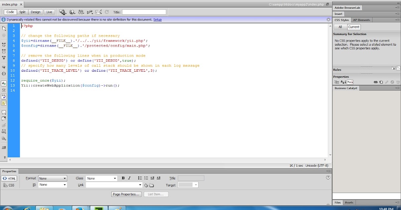Click the Text Outdent icon in Properties
The height and width of the screenshot is (210, 401).
tap(152, 178)
